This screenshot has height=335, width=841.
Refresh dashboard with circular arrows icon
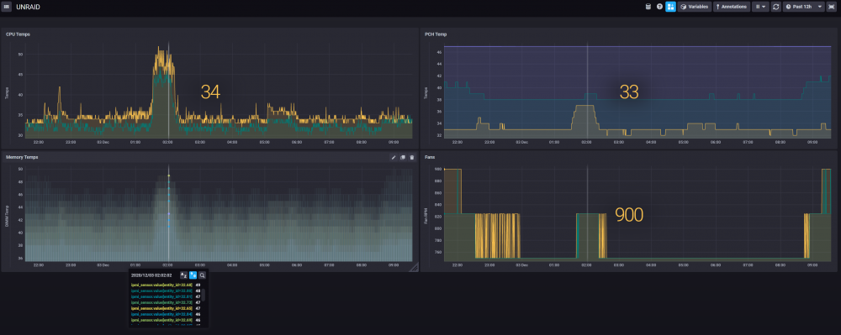[775, 7]
